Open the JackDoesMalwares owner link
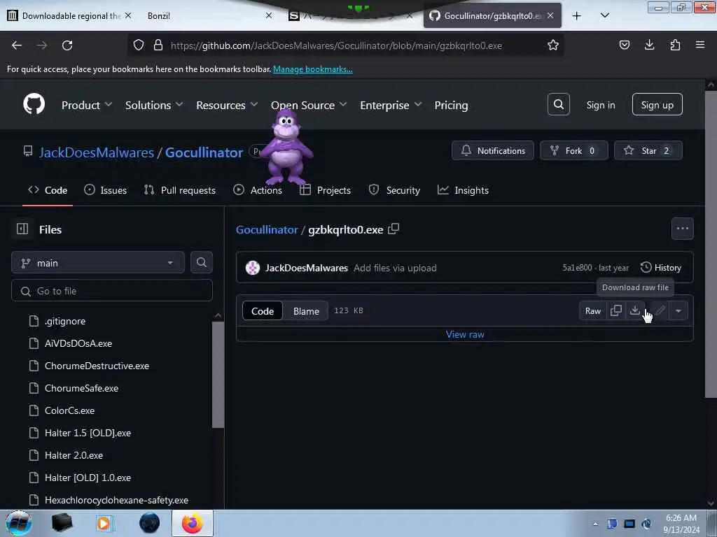 (96, 152)
